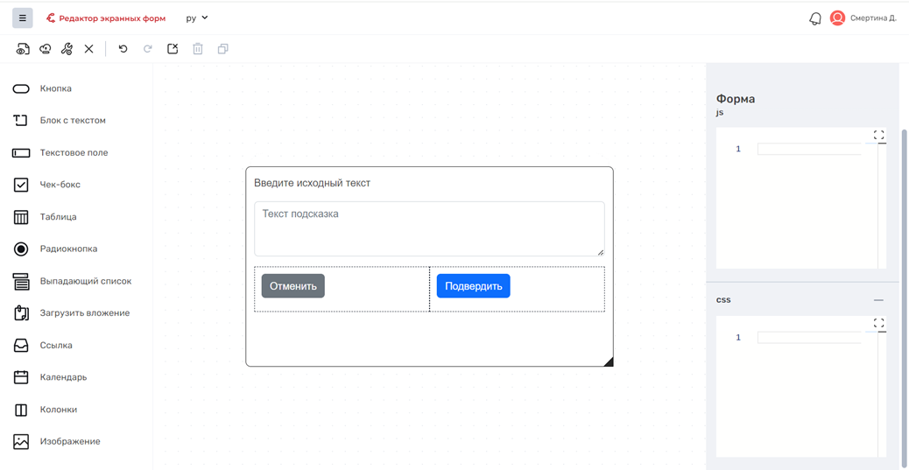Click the clear form icon
Screen dimensions: 909x470
173,49
